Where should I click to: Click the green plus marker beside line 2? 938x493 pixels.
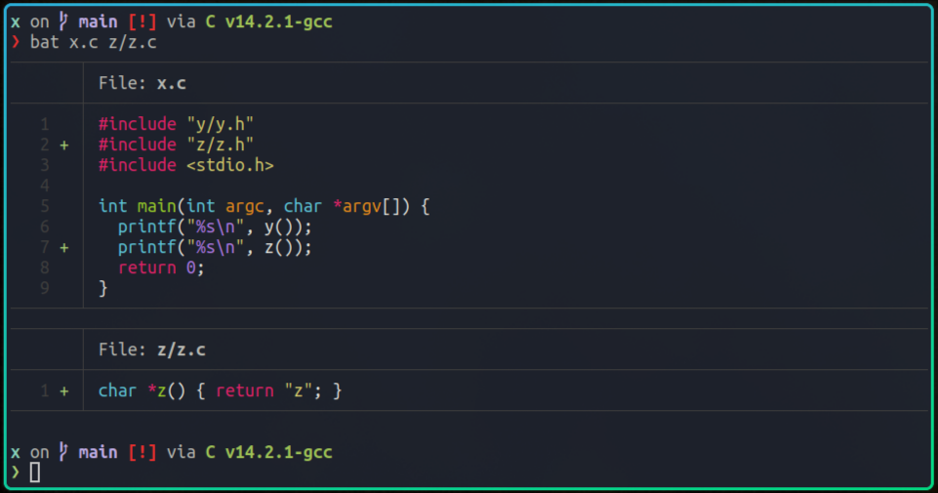coord(64,144)
